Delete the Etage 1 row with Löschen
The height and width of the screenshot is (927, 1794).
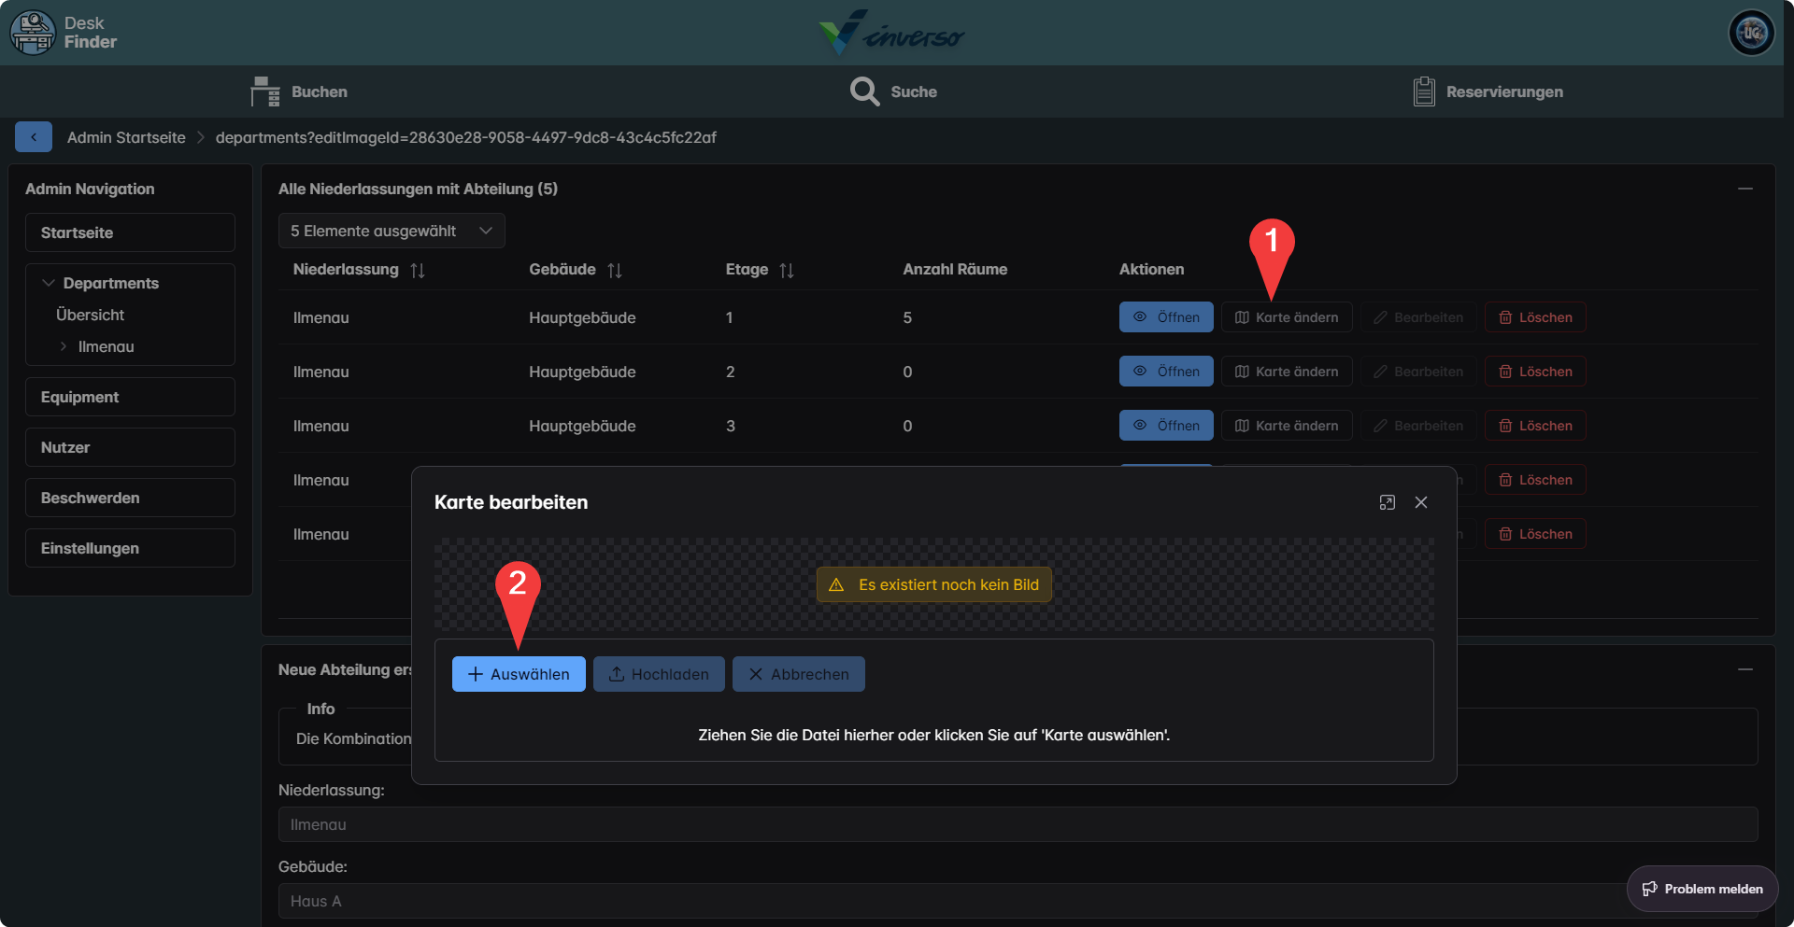click(1535, 317)
